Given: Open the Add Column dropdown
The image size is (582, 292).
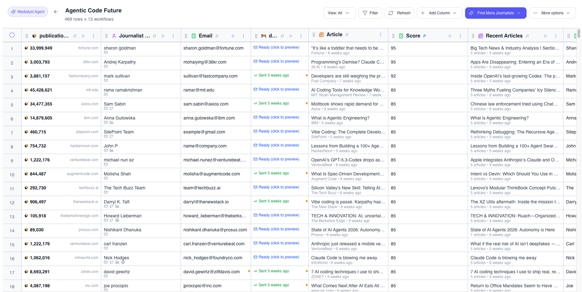Looking at the screenshot, I should point(439,13).
